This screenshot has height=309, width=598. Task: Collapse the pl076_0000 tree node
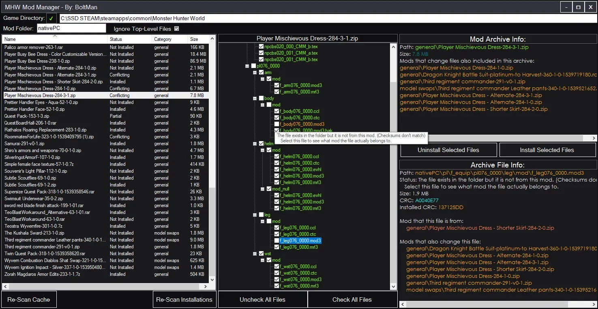coord(247,66)
